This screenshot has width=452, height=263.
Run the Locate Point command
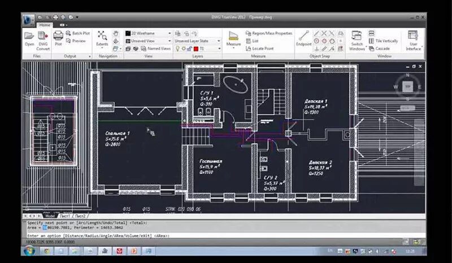[x=259, y=49]
